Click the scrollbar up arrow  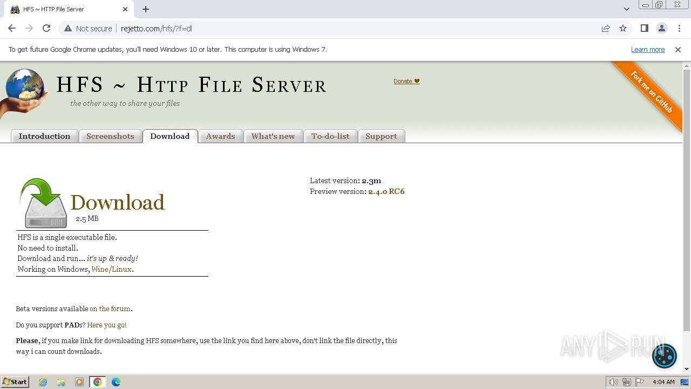pyautogui.click(x=687, y=65)
